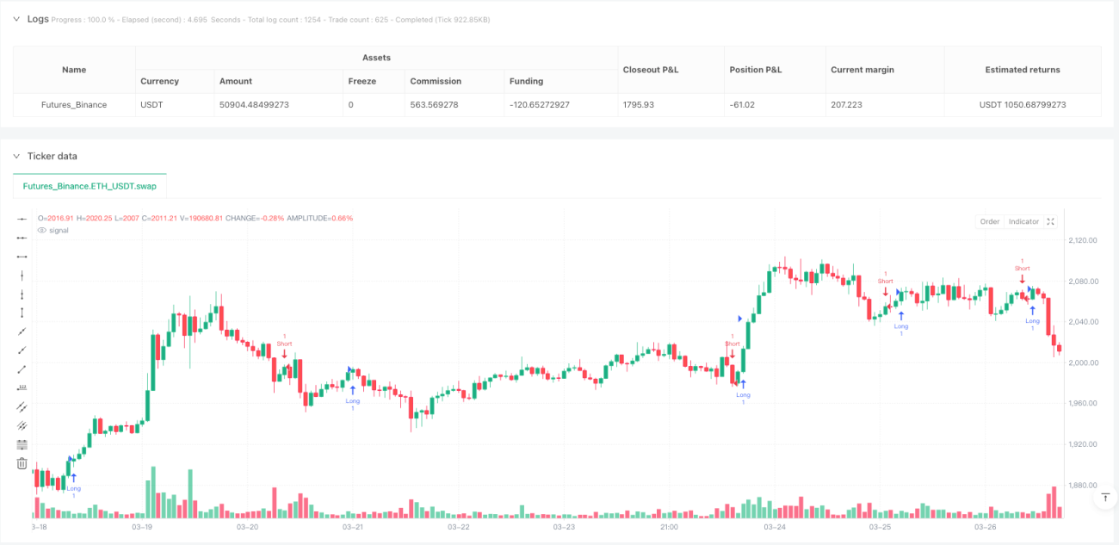Toggle visibility of the signal indicator
The image size is (1119, 545).
(42, 230)
